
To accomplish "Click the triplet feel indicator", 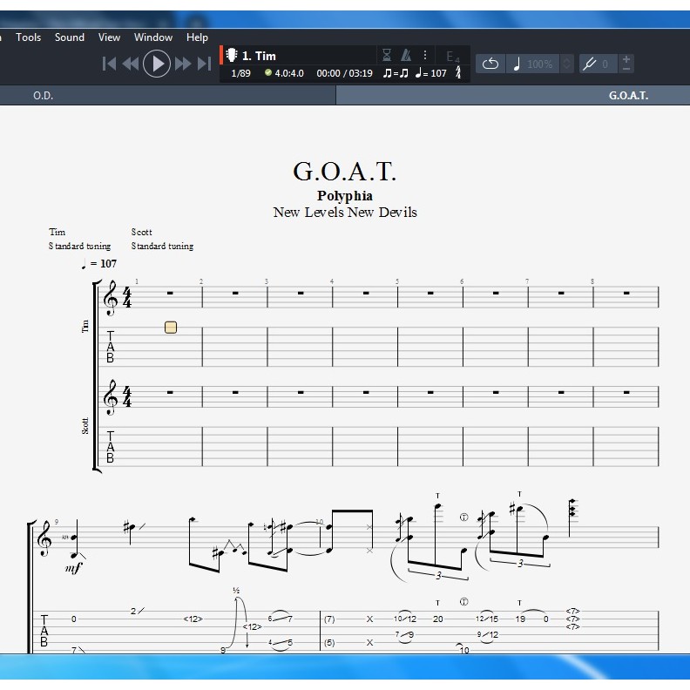I will point(396,73).
